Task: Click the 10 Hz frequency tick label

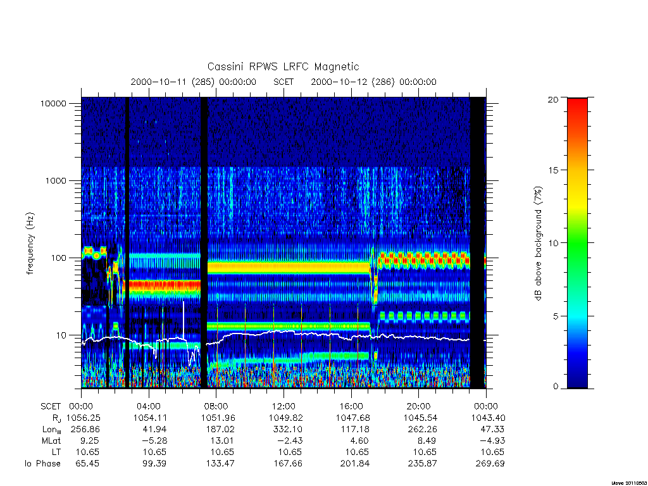Action: pos(61,335)
